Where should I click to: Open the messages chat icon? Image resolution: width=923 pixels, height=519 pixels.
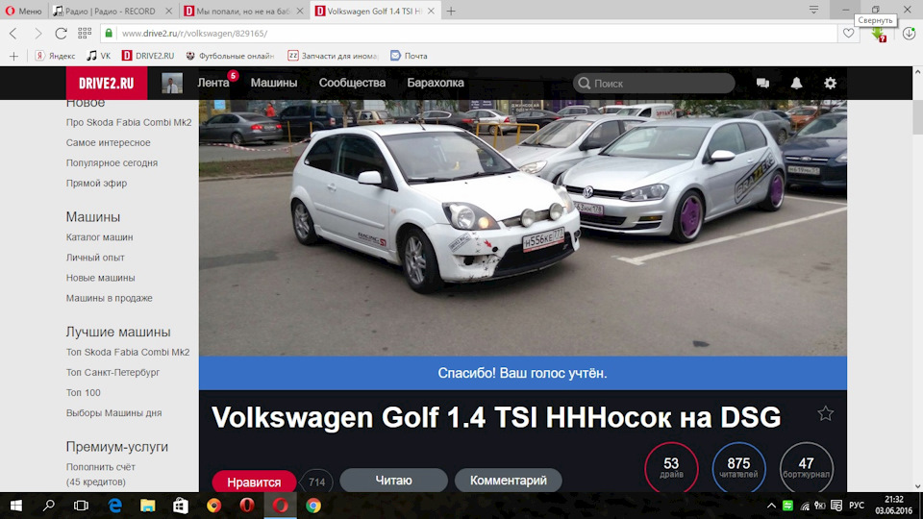coord(762,83)
